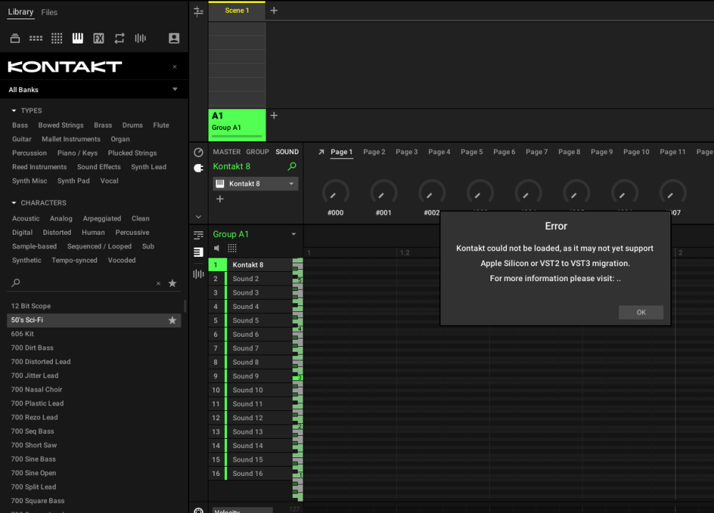The image size is (714, 513).
Task: Select the Loops browser icon
Action: point(119,39)
